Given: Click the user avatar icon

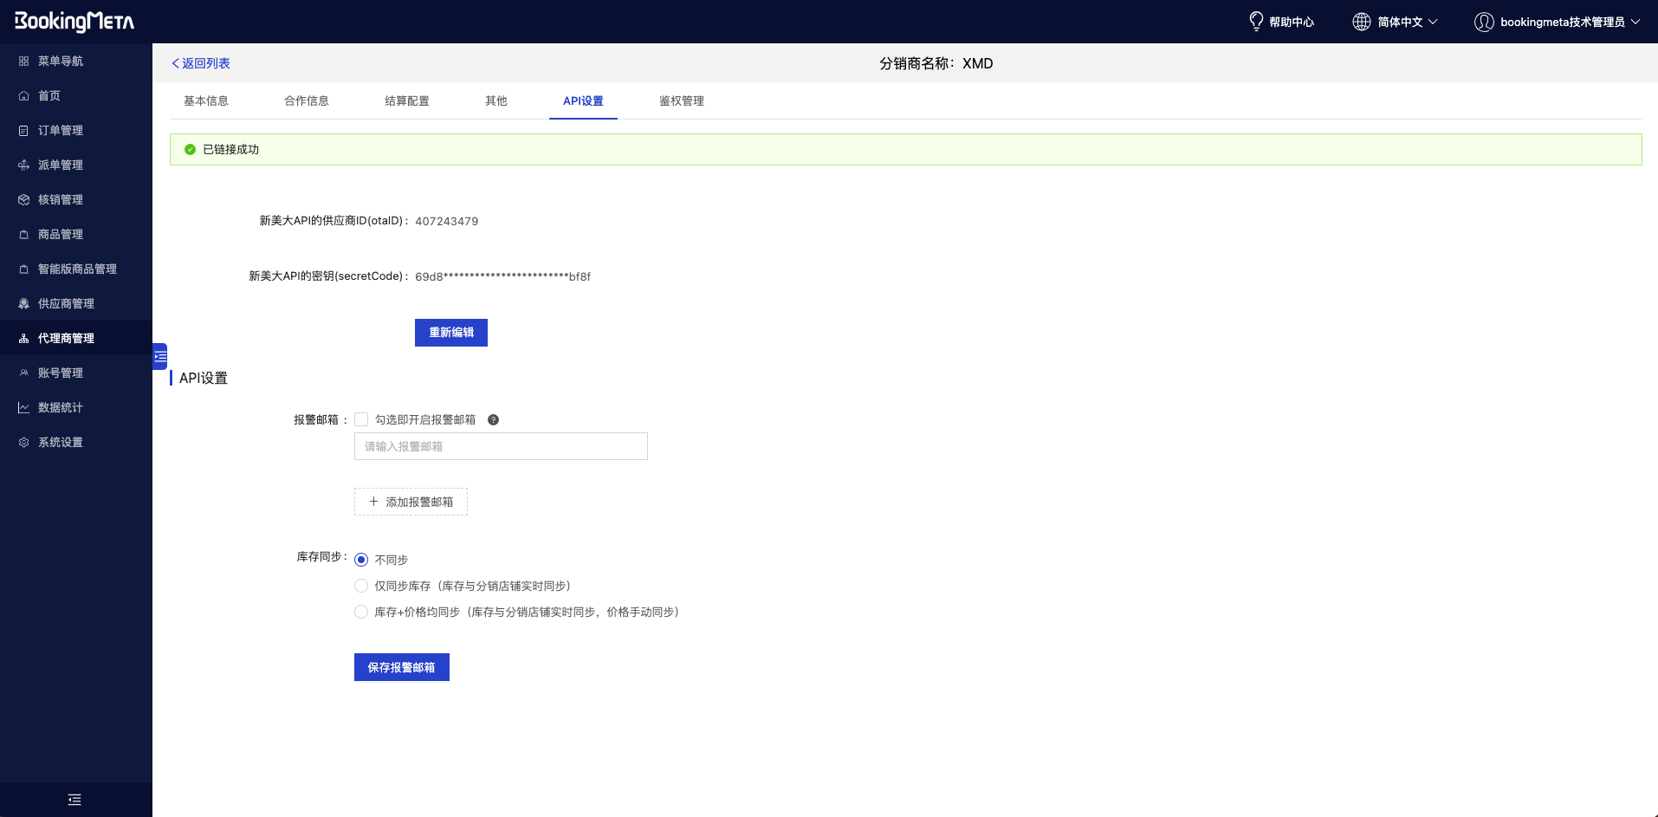Looking at the screenshot, I should pyautogui.click(x=1484, y=22).
